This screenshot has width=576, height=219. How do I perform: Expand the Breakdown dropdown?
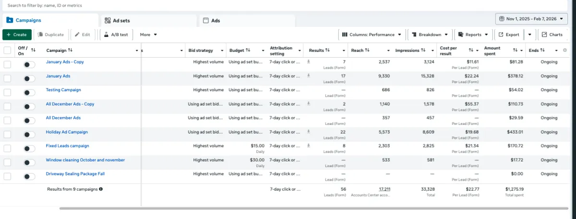click(x=430, y=35)
